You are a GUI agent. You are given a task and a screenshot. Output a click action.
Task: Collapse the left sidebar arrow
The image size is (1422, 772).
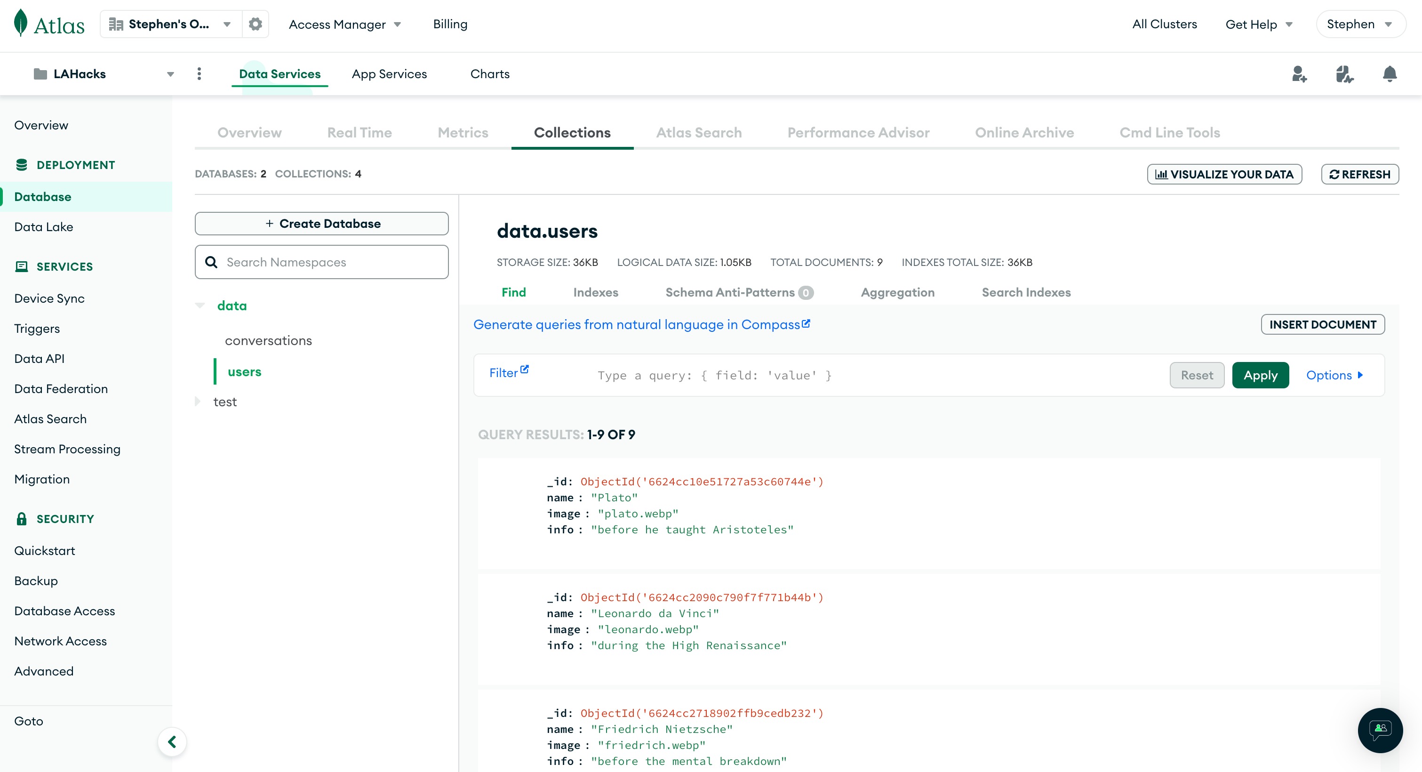[172, 741]
